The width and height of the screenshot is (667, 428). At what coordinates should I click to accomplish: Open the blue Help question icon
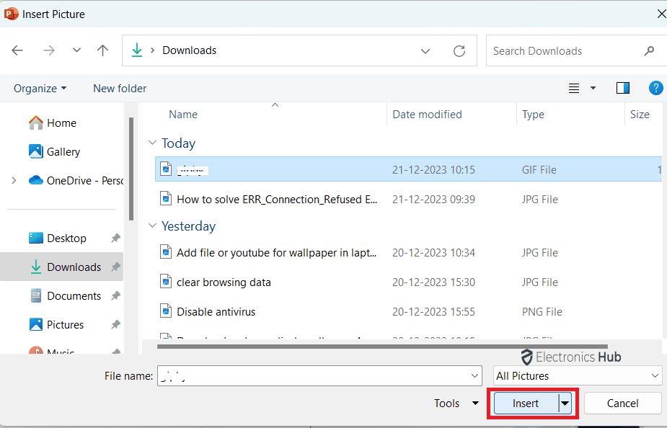[x=655, y=88]
